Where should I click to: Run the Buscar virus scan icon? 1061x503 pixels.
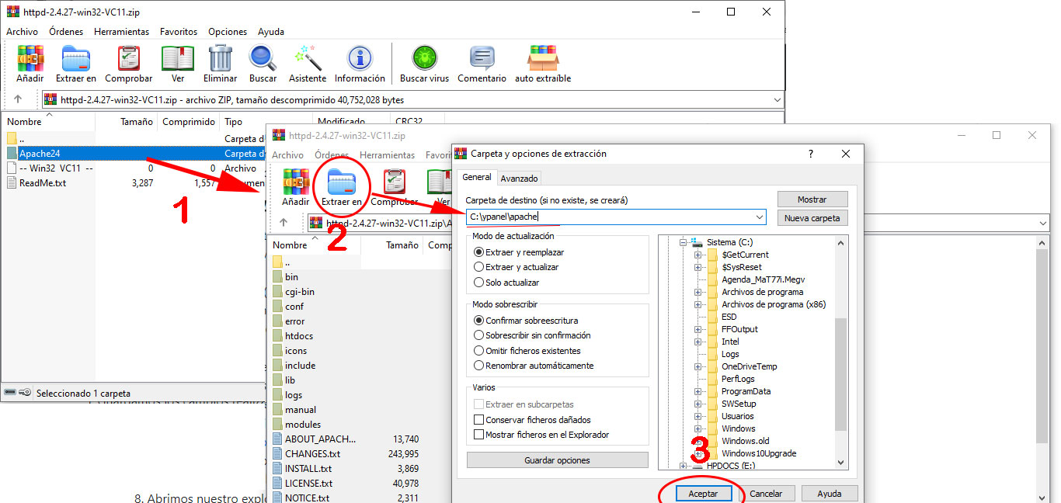click(424, 64)
